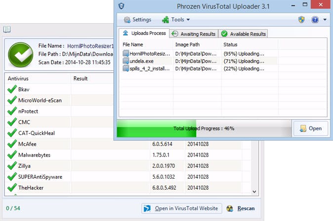Sort uploads by Image Path column header
Image resolution: width=333 pixels, height=221 pixels.
(x=197, y=45)
